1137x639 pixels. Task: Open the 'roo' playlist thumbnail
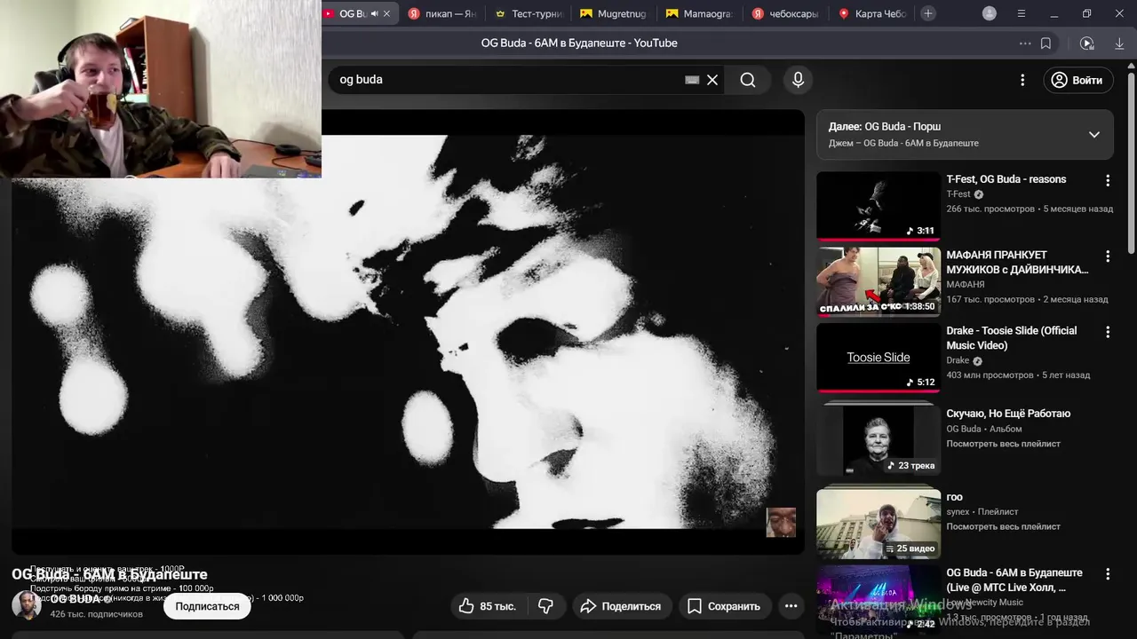coord(879,524)
